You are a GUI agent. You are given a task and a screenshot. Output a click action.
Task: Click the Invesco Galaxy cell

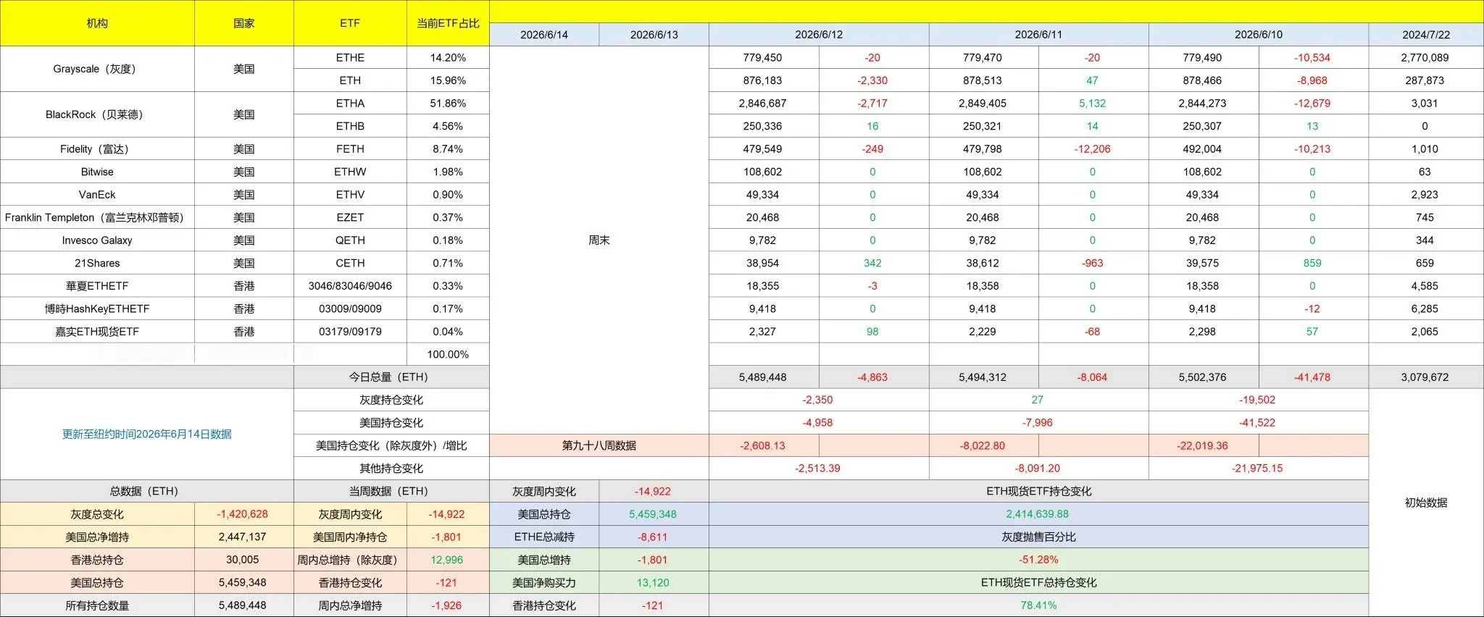[97, 240]
